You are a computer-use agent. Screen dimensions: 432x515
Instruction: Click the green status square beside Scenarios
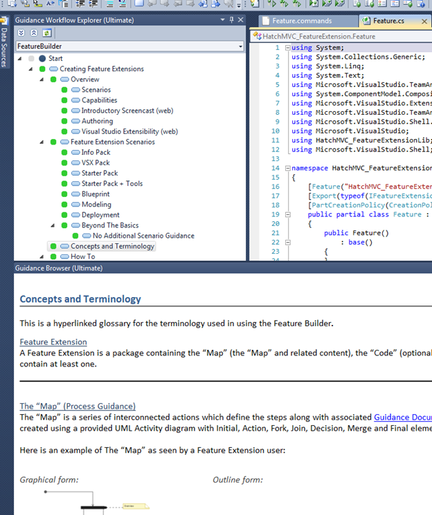coord(64,90)
